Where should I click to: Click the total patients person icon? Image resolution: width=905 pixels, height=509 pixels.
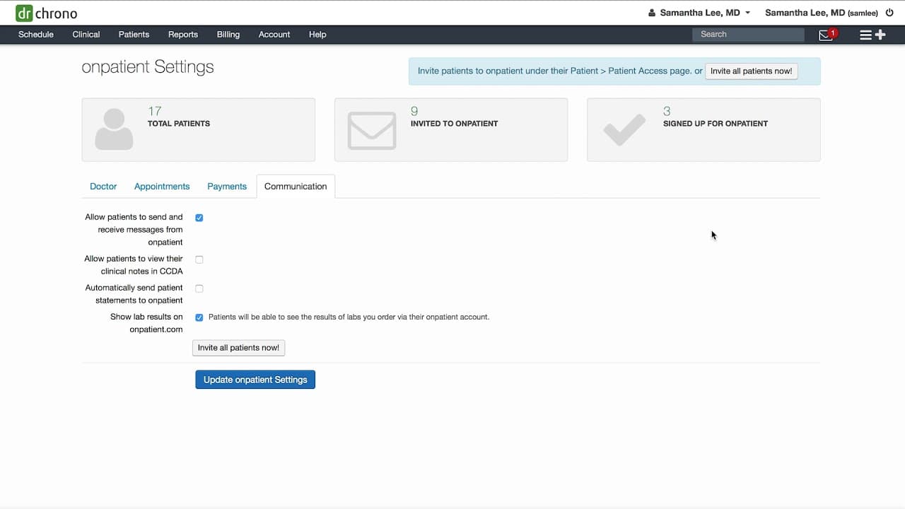point(114,129)
